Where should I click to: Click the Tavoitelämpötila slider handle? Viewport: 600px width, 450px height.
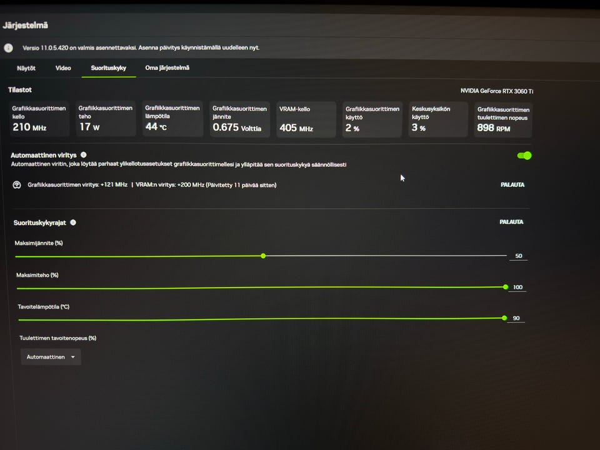(504, 318)
